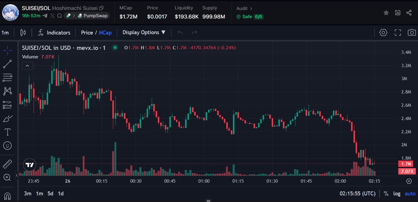
Task: Click the Price value $0.0017
Action: [157, 17]
